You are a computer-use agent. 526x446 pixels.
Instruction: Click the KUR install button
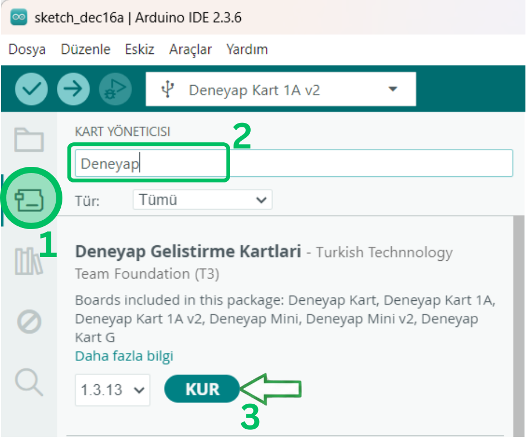[202, 389]
